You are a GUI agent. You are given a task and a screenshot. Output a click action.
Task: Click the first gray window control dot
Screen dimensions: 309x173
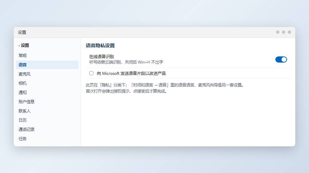tap(278, 32)
